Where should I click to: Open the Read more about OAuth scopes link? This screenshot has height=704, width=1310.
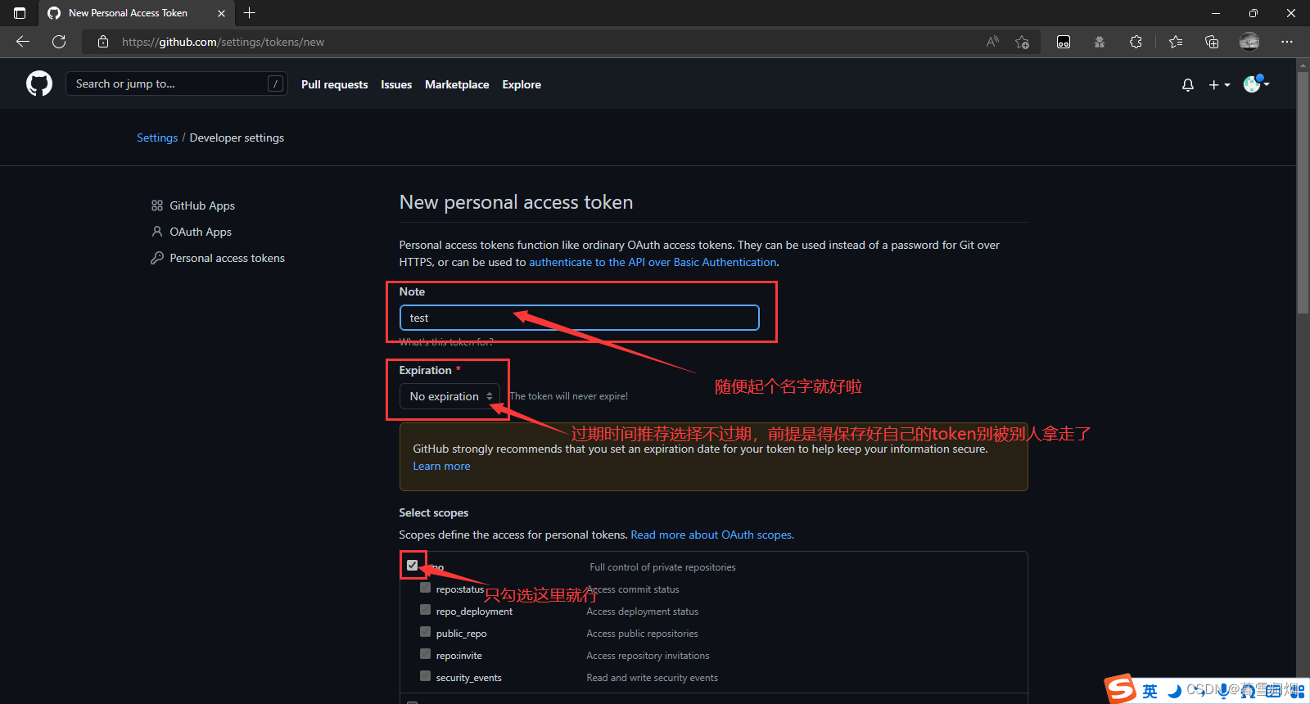click(711, 535)
